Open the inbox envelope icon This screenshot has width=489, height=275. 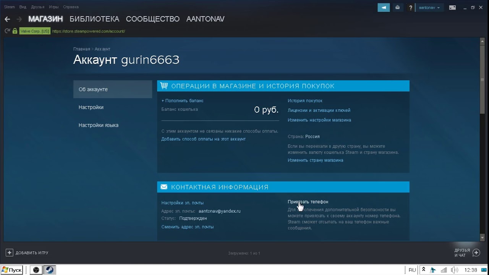click(398, 7)
